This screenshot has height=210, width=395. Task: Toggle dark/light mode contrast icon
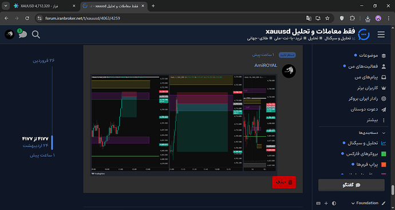[334, 203]
